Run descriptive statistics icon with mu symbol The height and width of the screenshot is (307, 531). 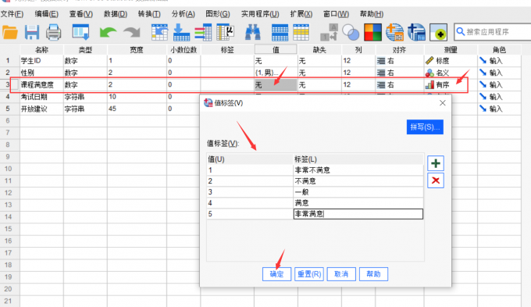point(225,33)
